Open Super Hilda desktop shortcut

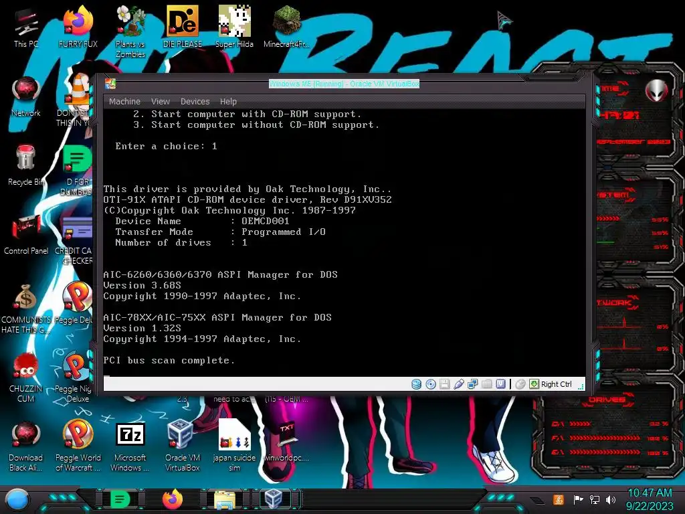[x=235, y=27]
